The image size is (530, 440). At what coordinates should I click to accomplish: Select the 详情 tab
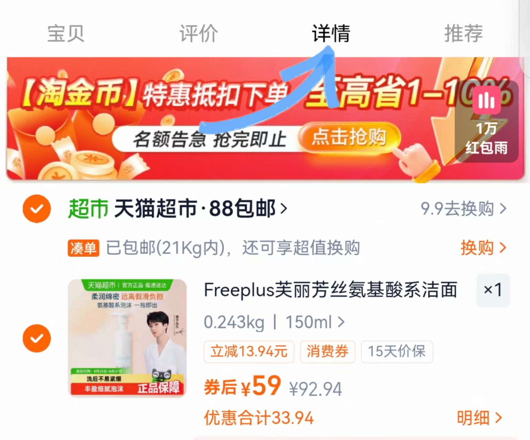pyautogui.click(x=331, y=33)
